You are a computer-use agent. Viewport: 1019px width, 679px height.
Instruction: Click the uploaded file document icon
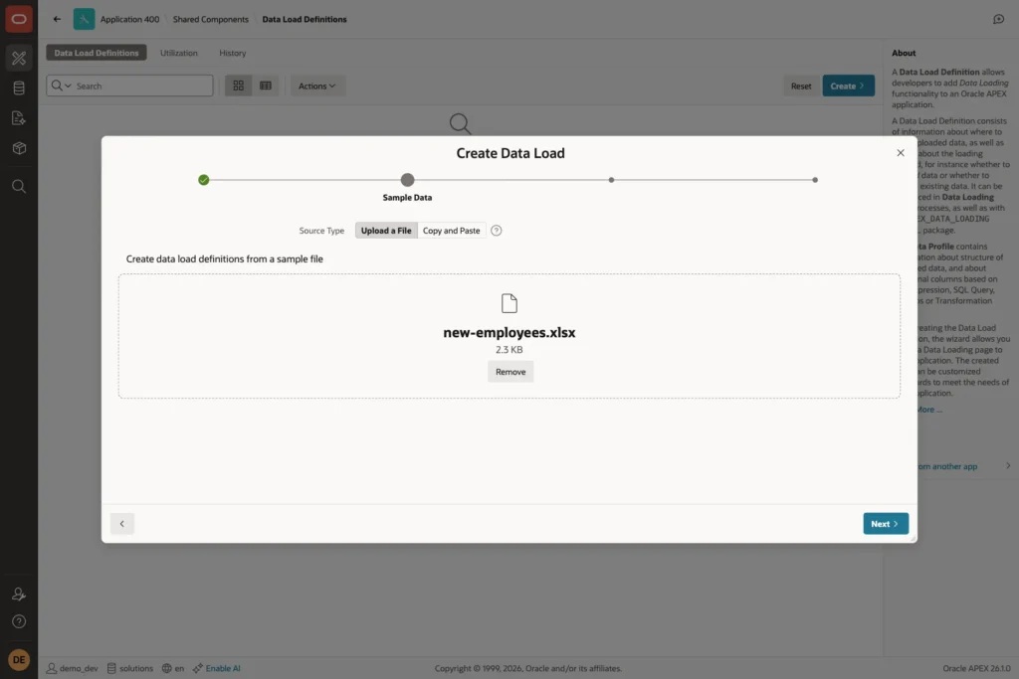coord(509,303)
